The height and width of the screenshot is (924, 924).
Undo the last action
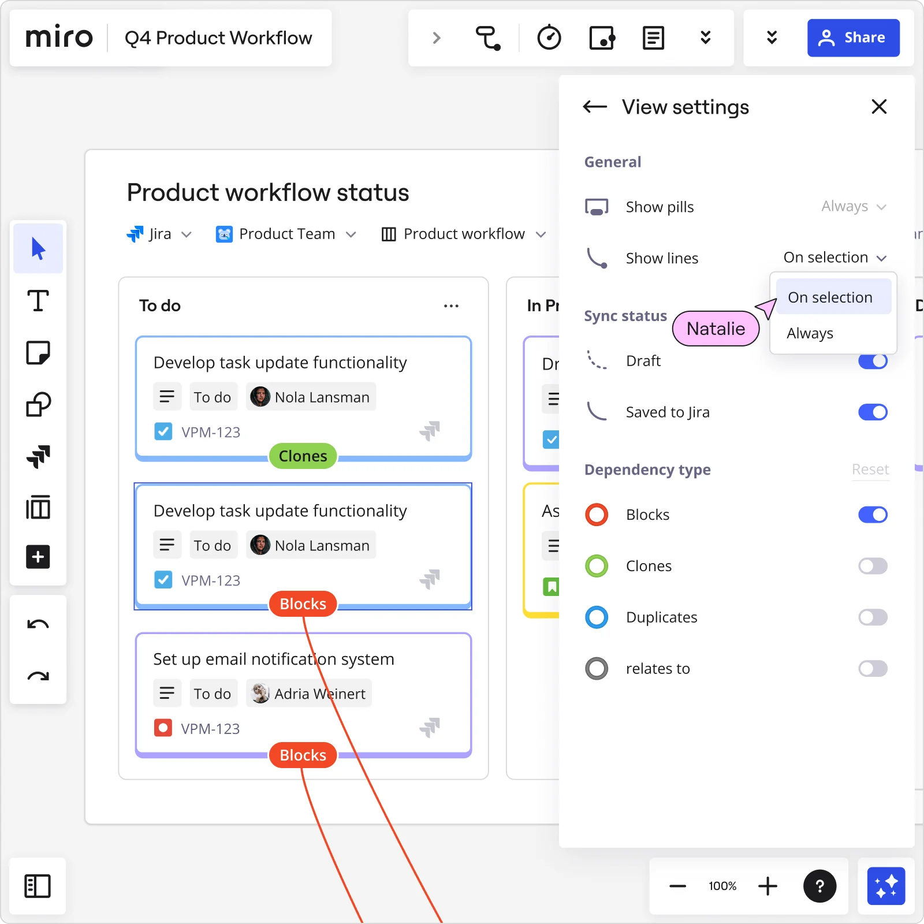(x=38, y=624)
